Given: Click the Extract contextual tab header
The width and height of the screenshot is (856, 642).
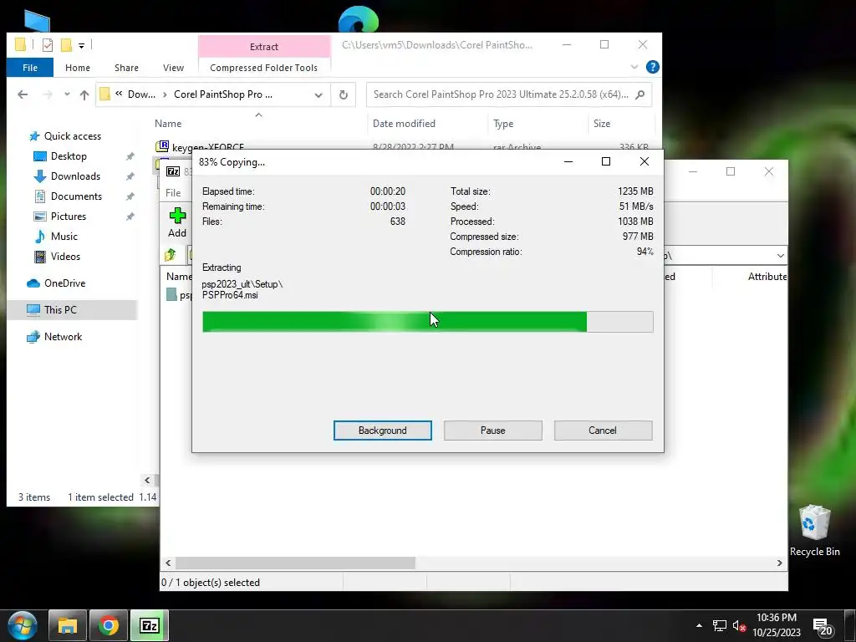Looking at the screenshot, I should pos(264,47).
